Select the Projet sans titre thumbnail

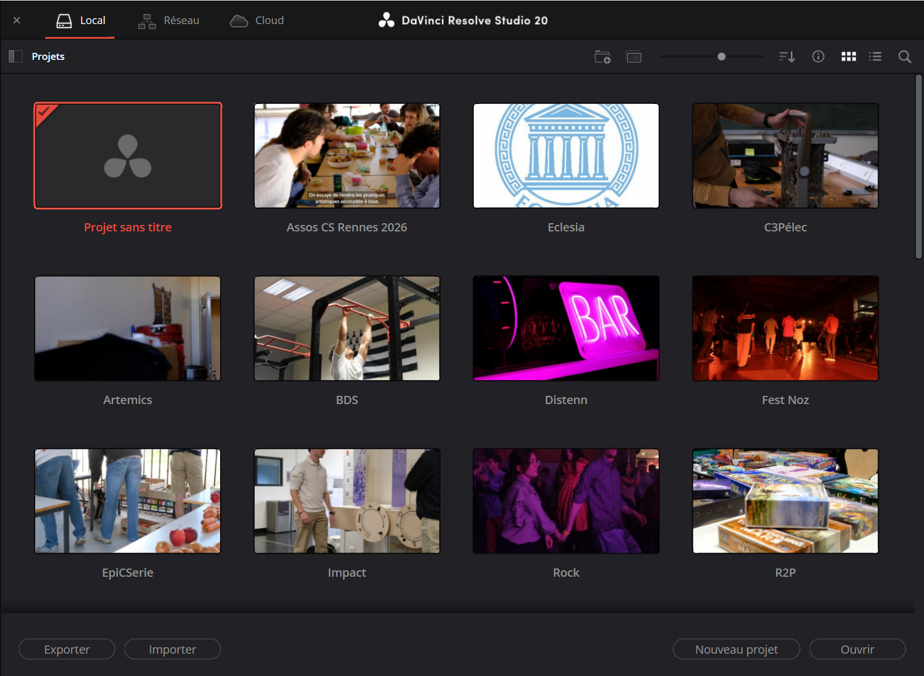[128, 156]
